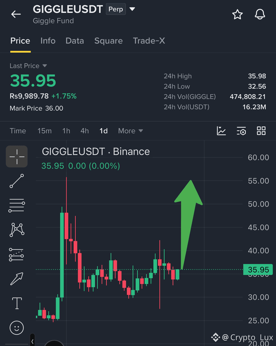Select the 15m chart interval
The width and height of the screenshot is (276, 346).
pyautogui.click(x=44, y=131)
